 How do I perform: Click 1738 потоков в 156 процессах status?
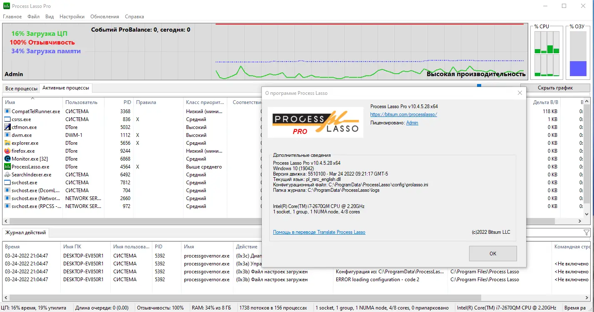click(x=273, y=308)
